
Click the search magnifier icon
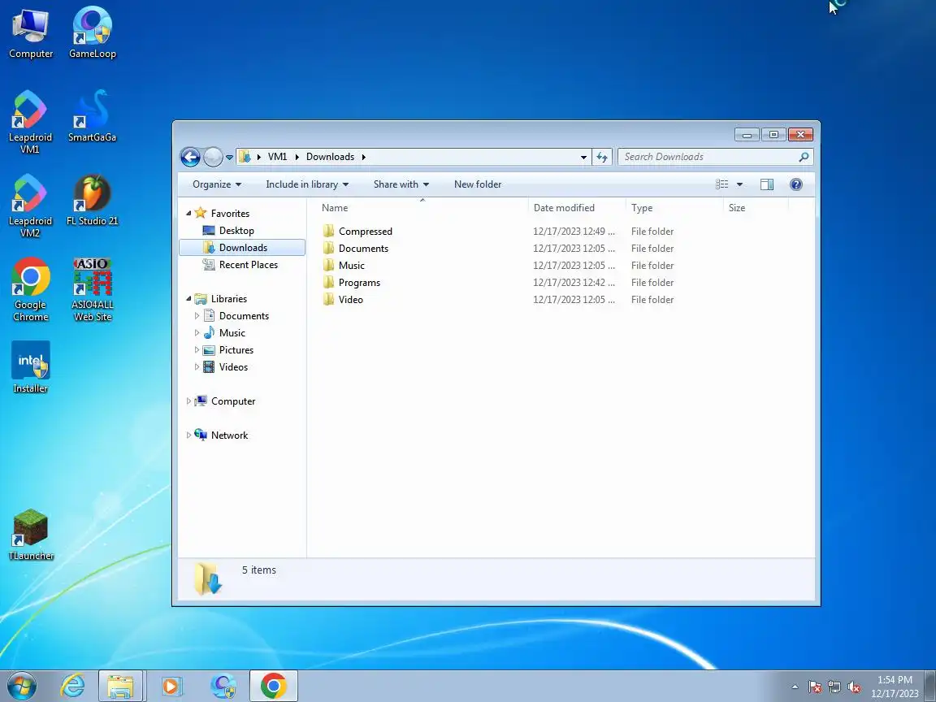[x=804, y=157]
